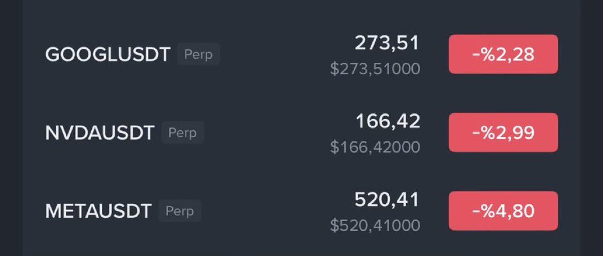
Task: Tap the $166,42000 dollar value
Action: (375, 147)
